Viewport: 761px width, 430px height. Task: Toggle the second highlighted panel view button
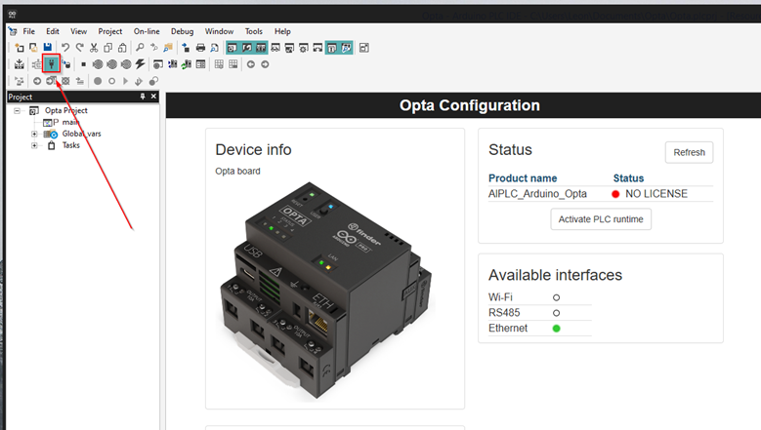click(x=246, y=48)
